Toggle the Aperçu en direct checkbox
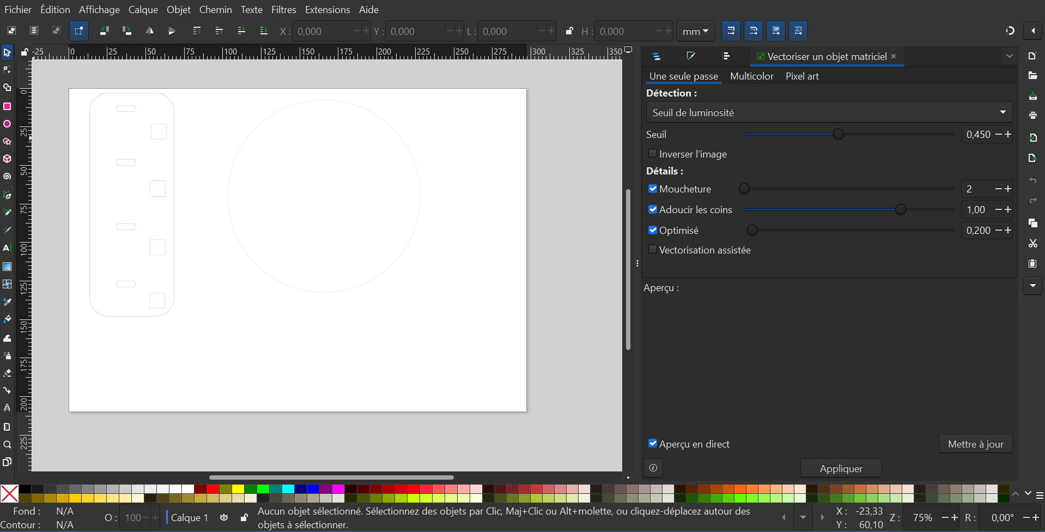This screenshot has width=1045, height=532. point(652,444)
